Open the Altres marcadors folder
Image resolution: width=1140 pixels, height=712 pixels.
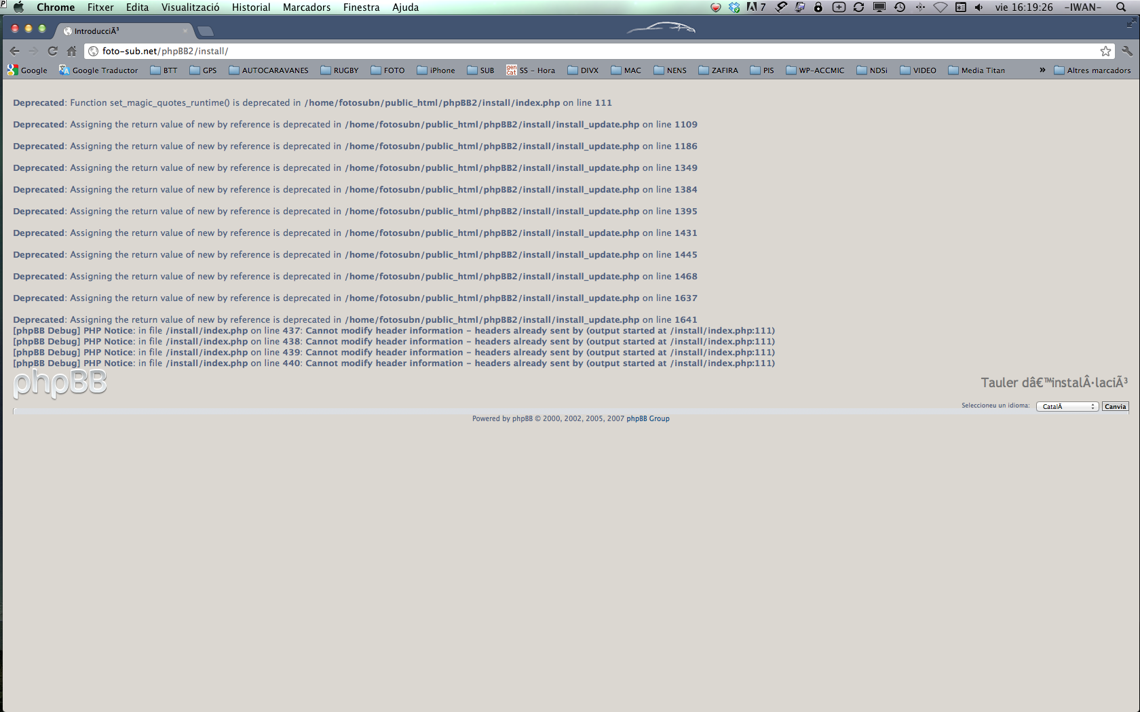coord(1092,71)
